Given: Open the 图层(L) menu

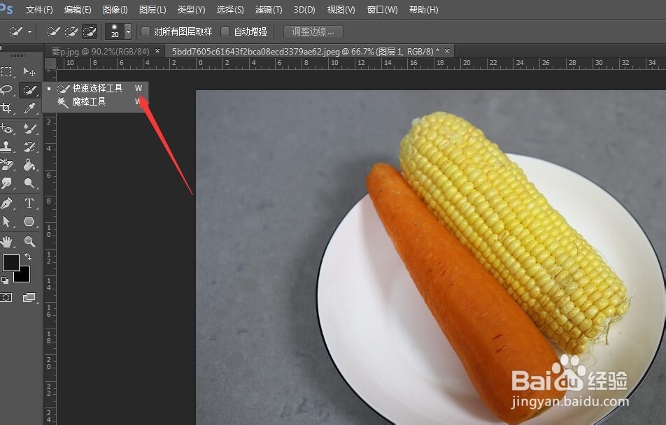Looking at the screenshot, I should pyautogui.click(x=153, y=9).
